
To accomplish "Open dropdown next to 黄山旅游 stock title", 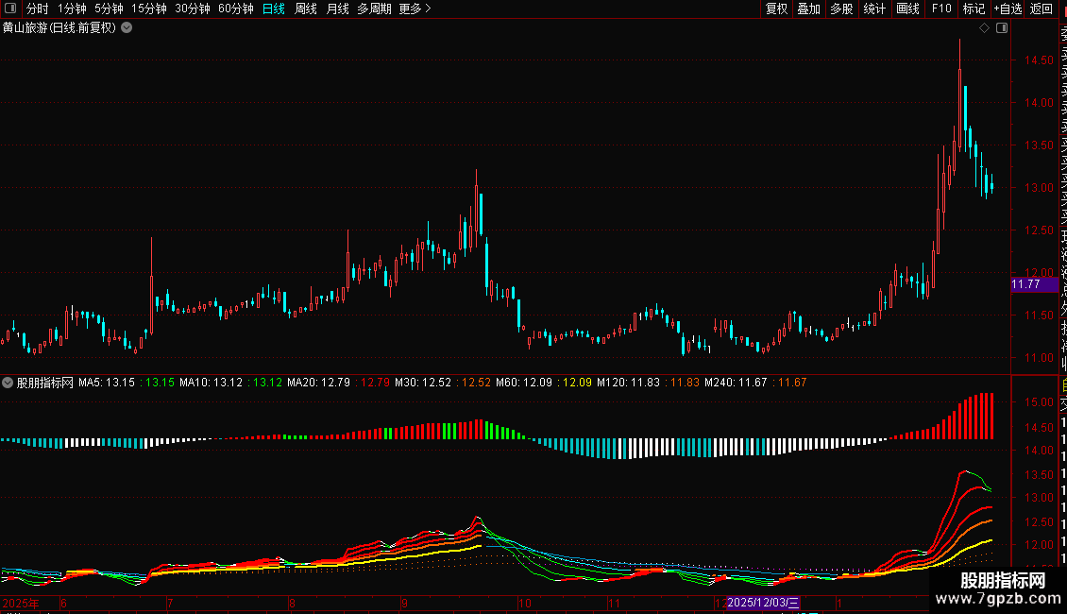I will [x=127, y=28].
